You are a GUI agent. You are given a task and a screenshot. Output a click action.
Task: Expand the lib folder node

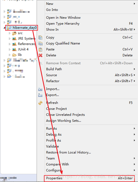(10, 55)
